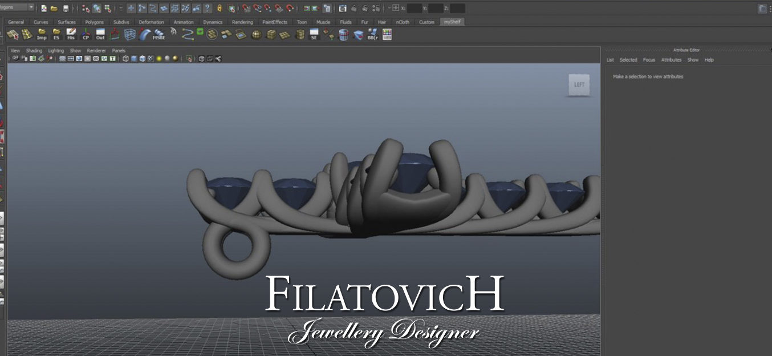
Task: Click the IPR render clapperboard icon
Action: click(365, 8)
